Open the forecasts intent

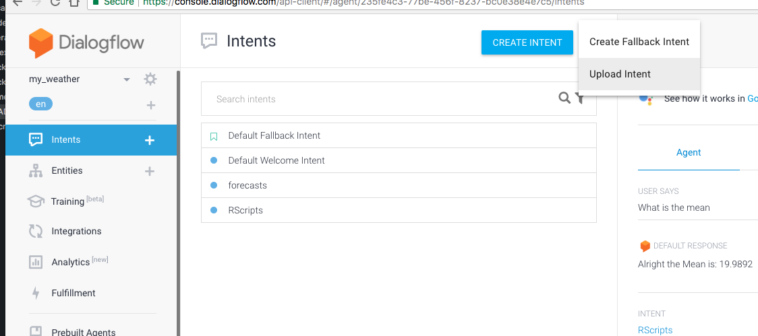coord(399,185)
